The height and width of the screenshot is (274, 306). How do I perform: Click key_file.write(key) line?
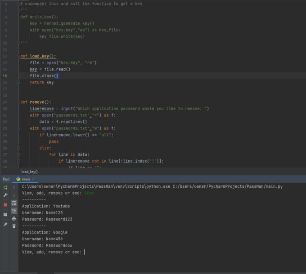[x=62, y=36]
